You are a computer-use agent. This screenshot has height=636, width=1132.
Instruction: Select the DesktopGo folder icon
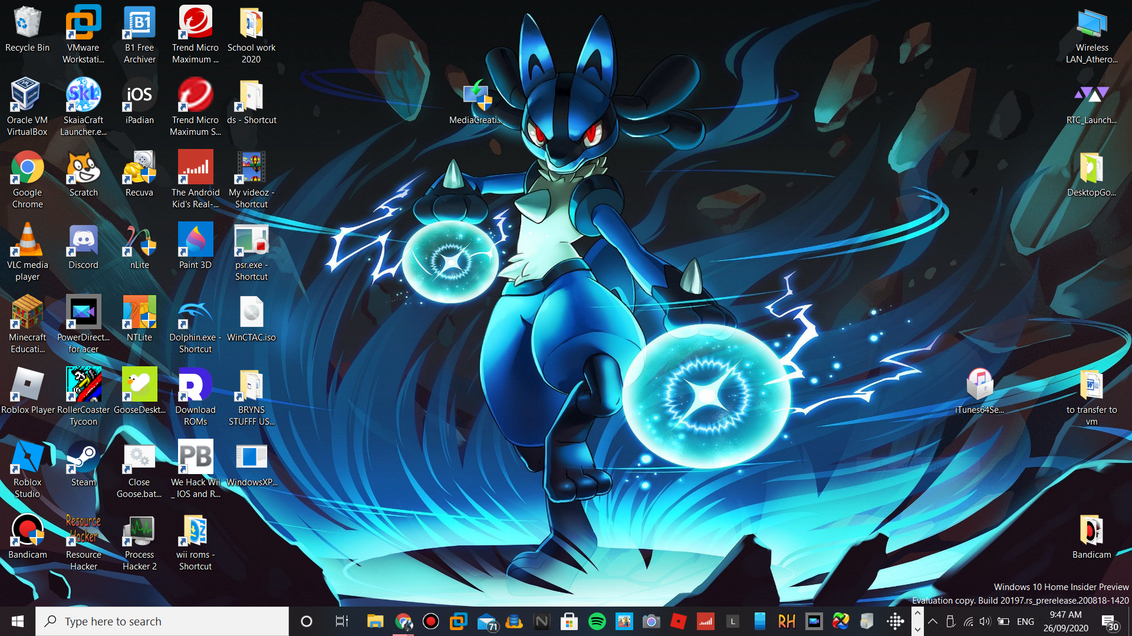point(1091,173)
